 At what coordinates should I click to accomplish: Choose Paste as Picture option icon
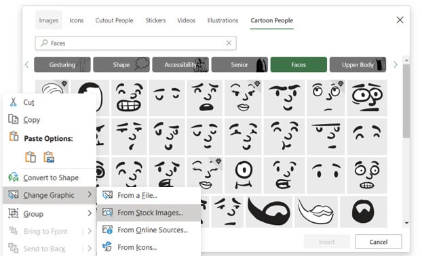point(49,157)
